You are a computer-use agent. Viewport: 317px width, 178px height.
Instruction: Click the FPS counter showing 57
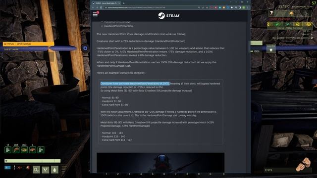(x=314, y=3)
